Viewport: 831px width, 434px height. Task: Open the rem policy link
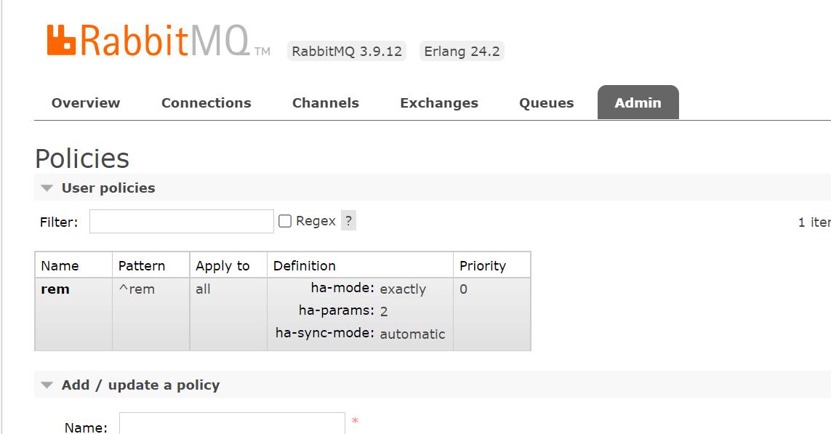tap(55, 289)
